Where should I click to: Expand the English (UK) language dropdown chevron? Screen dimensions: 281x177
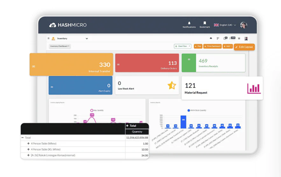235,25
